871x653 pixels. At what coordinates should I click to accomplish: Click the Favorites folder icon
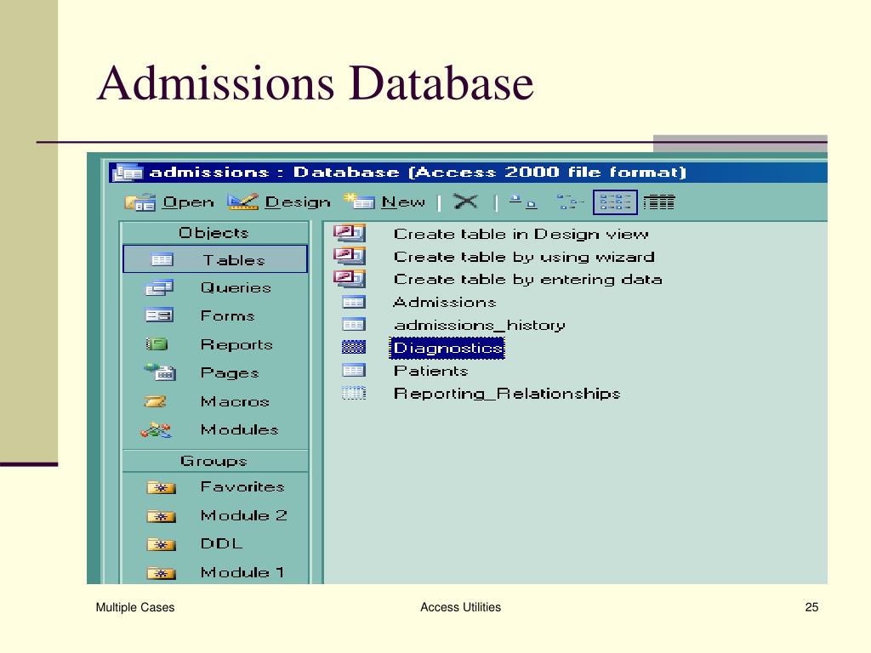coord(161,487)
